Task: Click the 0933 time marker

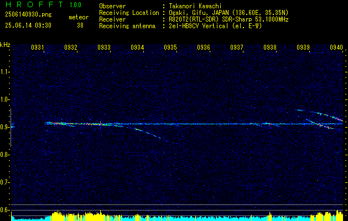Action: point(104,47)
